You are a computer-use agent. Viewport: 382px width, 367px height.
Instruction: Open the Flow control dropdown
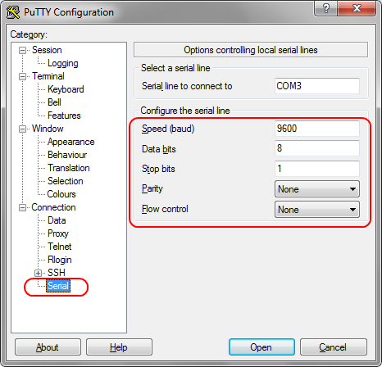317,210
